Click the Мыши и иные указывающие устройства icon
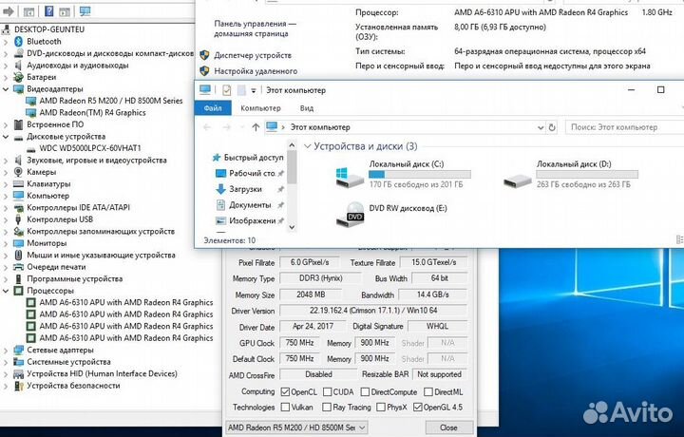This screenshot has width=684, height=437. click(18, 255)
